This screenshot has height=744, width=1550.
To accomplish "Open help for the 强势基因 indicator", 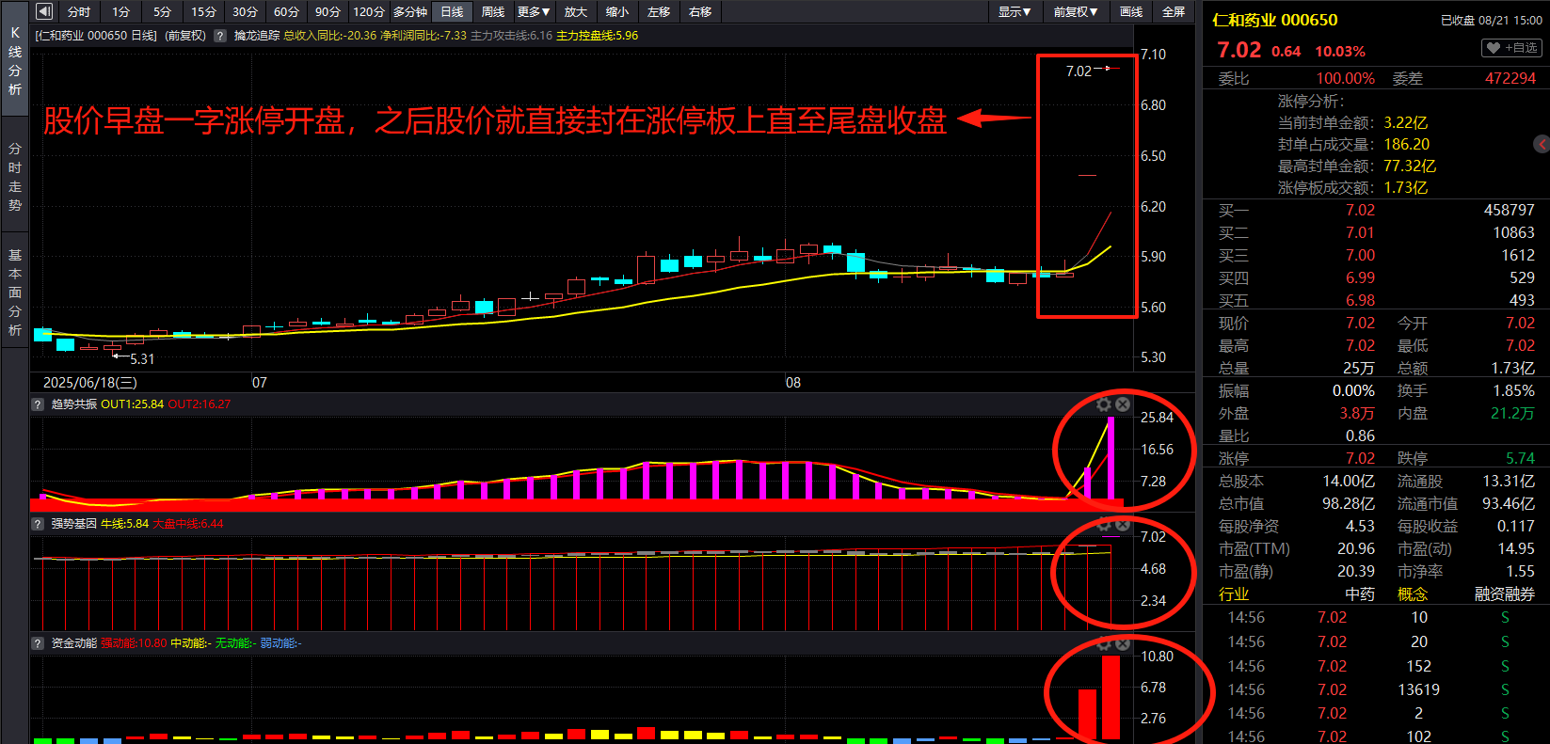I will tap(38, 524).
